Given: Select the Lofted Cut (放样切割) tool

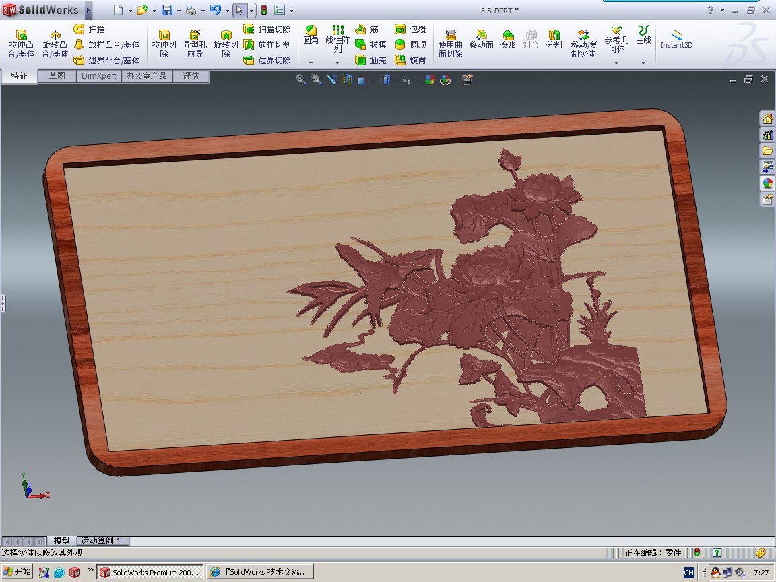Looking at the screenshot, I should (267, 44).
